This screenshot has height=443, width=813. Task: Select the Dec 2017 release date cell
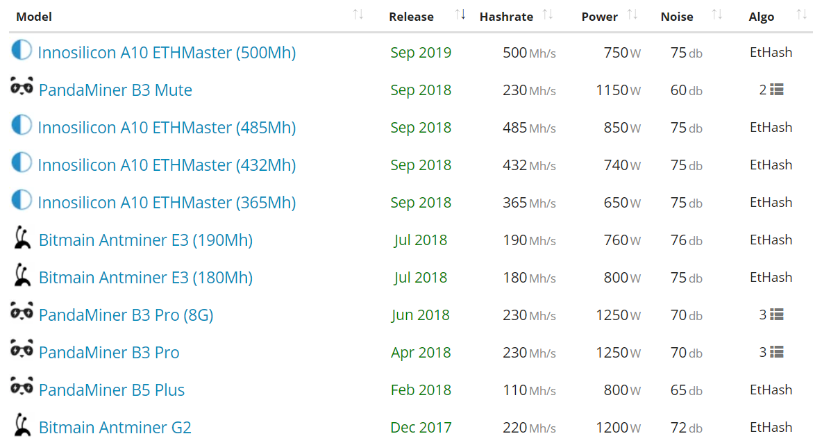(421, 427)
